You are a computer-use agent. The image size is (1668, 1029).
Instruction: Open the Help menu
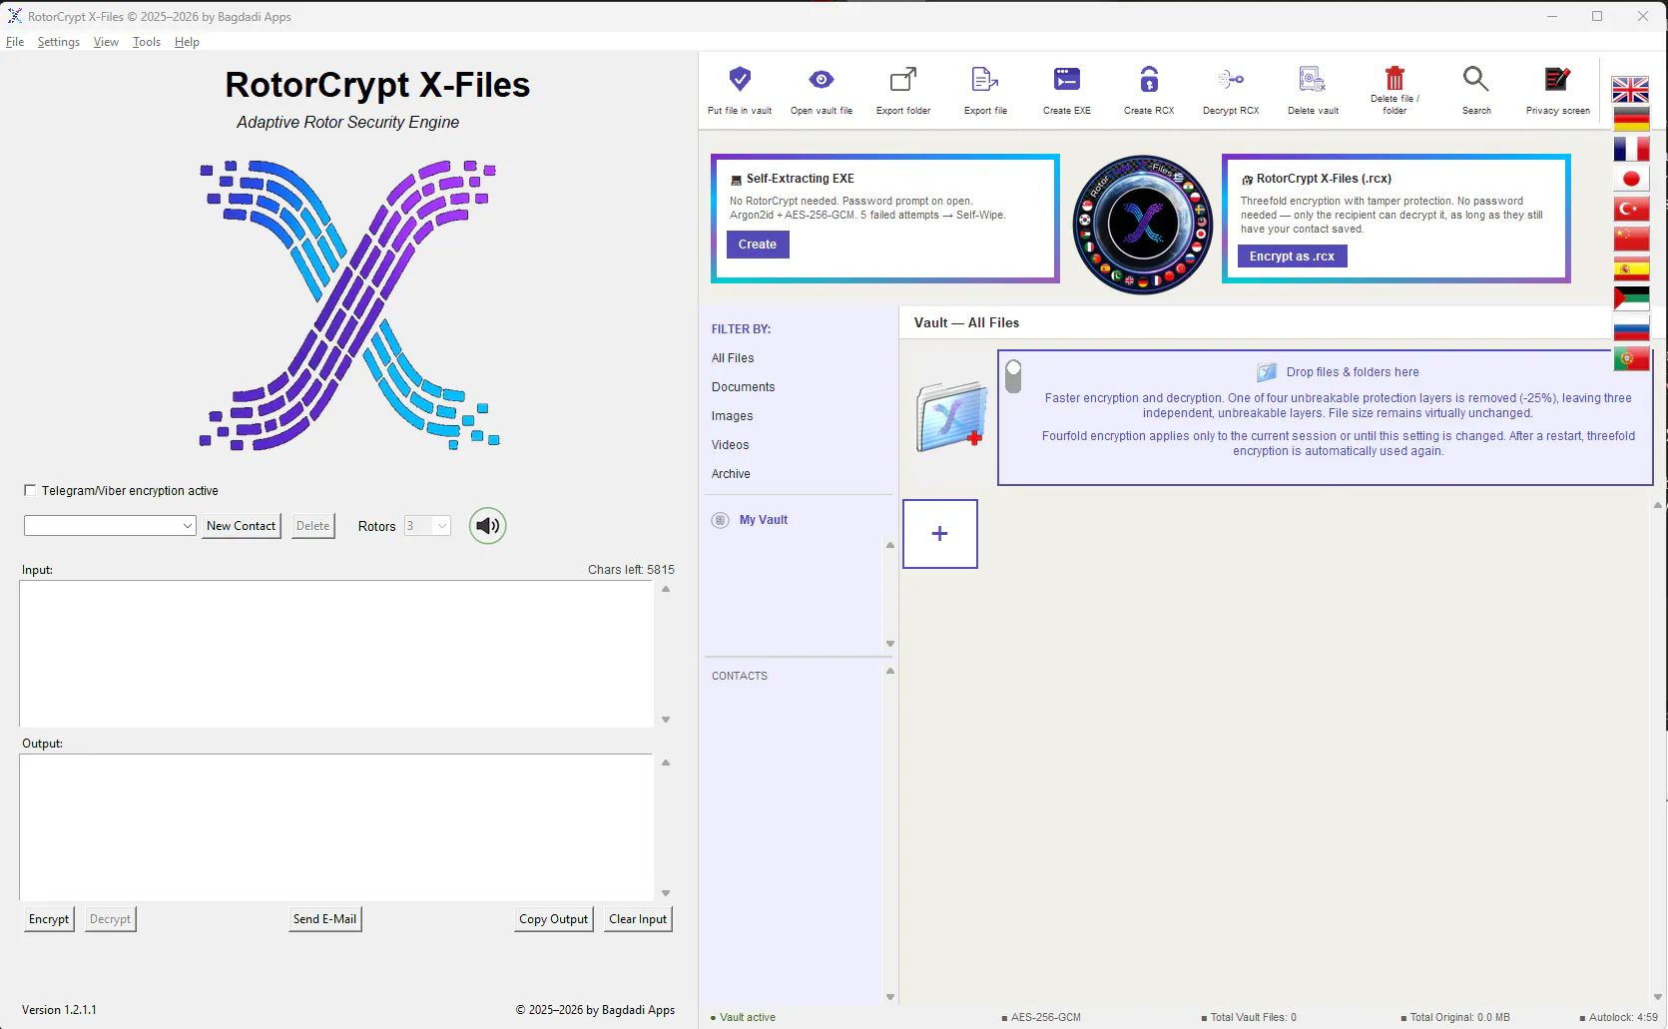[187, 42]
